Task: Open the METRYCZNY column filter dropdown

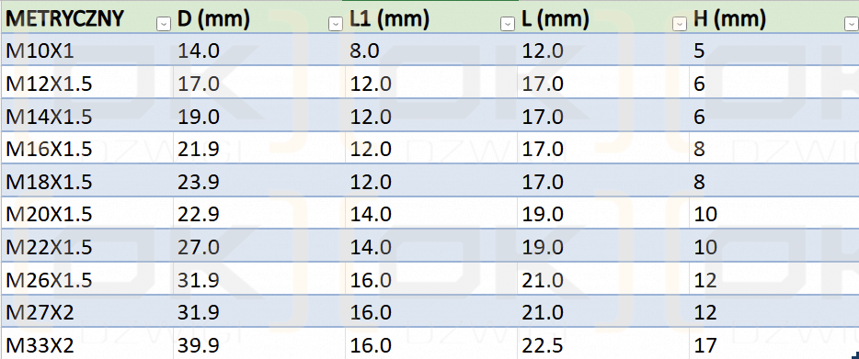Action: tap(163, 24)
